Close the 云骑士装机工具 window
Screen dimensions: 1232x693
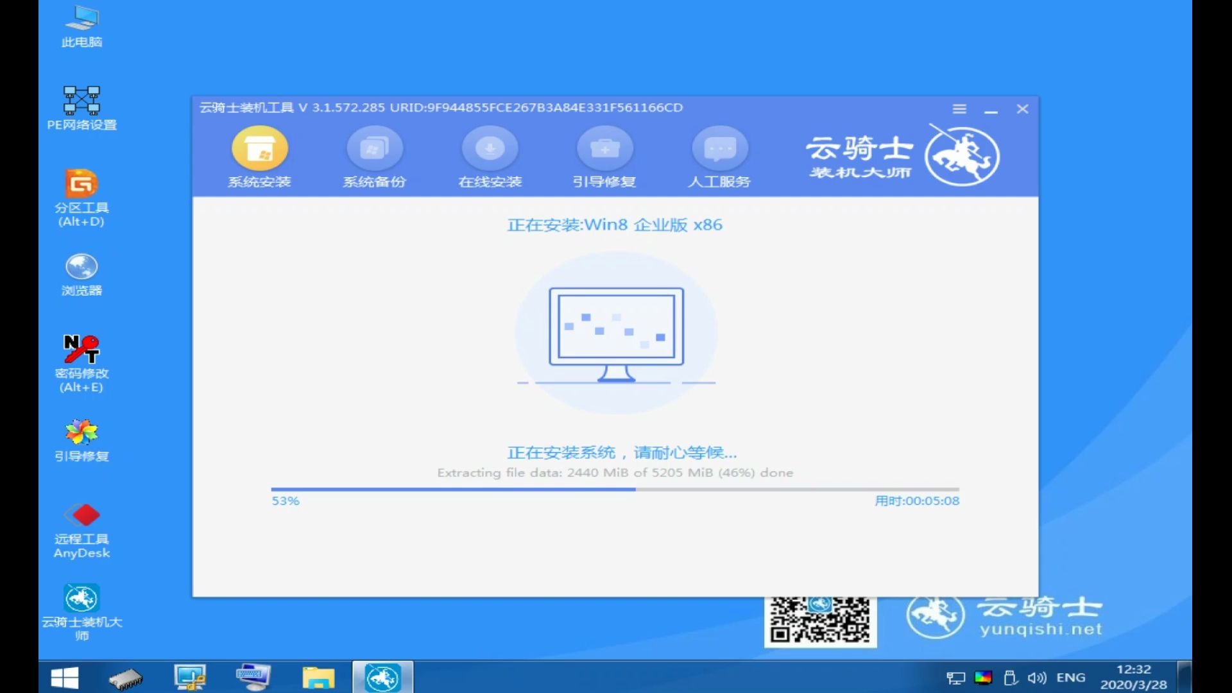coord(1023,109)
